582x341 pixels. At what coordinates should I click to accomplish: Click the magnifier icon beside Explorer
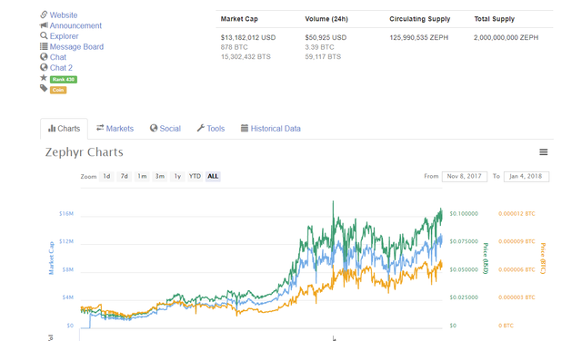coord(44,35)
